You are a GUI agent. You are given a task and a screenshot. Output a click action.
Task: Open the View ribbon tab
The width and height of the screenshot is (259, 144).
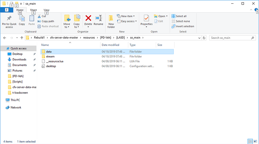(x=47, y=10)
